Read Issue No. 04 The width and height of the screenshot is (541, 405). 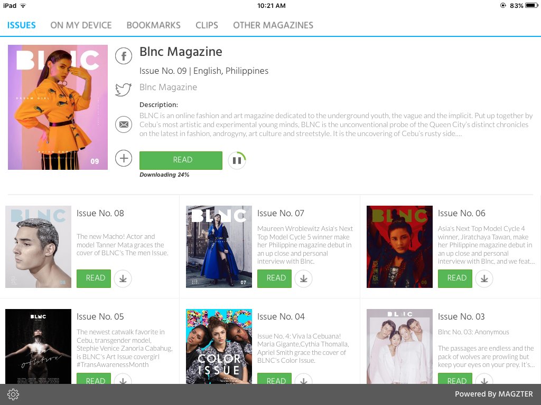274,379
